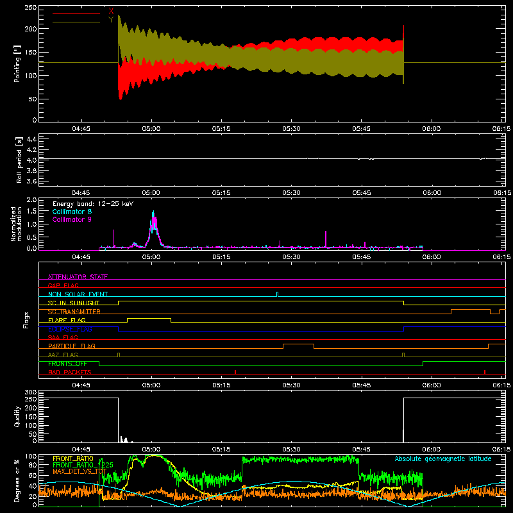
Task: Select the red X legend label
Action: [x=111, y=12]
